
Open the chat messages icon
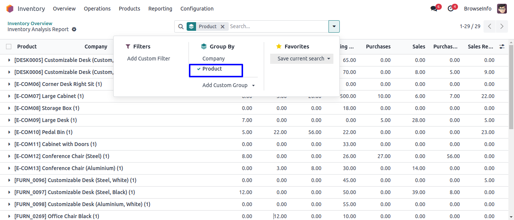(434, 9)
